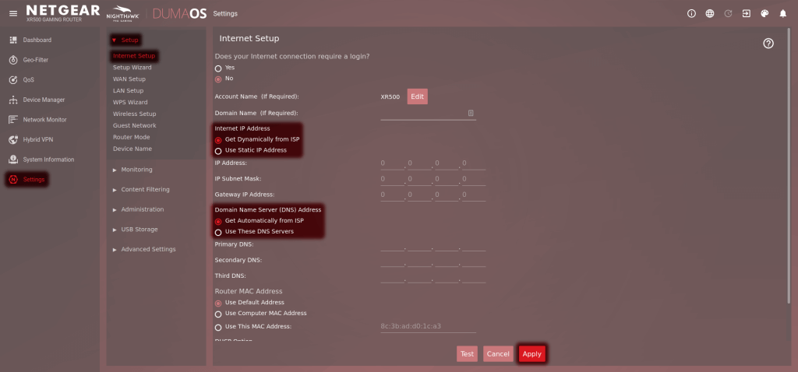Click the Network Monitor sidebar icon
Viewport: 798px width, 372px height.
[x=14, y=119]
